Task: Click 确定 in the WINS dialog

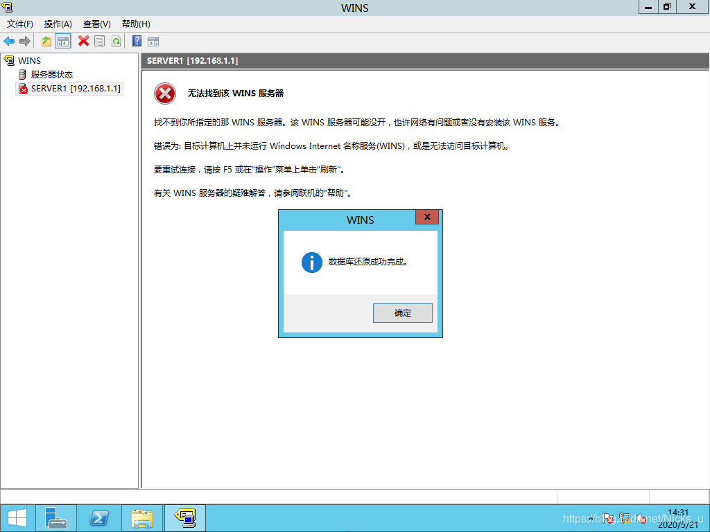Action: tap(403, 313)
